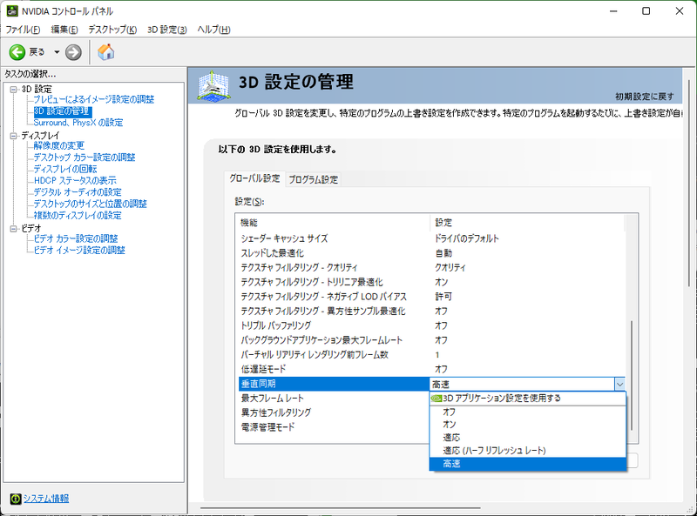Choose 3D アプリケーション設定を使用する option

click(528, 399)
